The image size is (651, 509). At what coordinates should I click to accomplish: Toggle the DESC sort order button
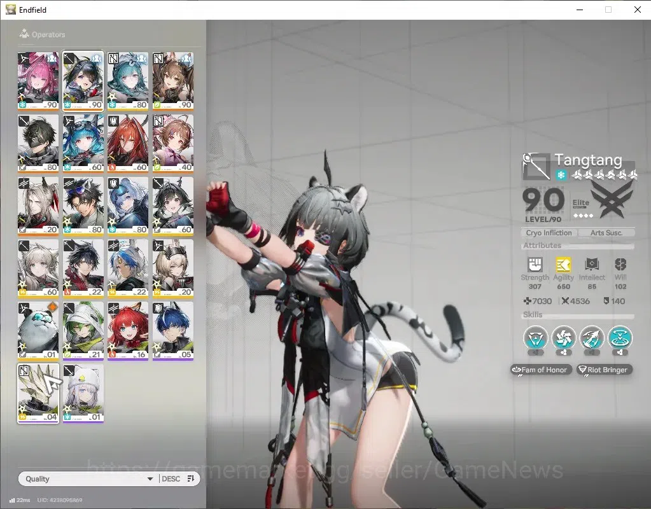coord(179,478)
